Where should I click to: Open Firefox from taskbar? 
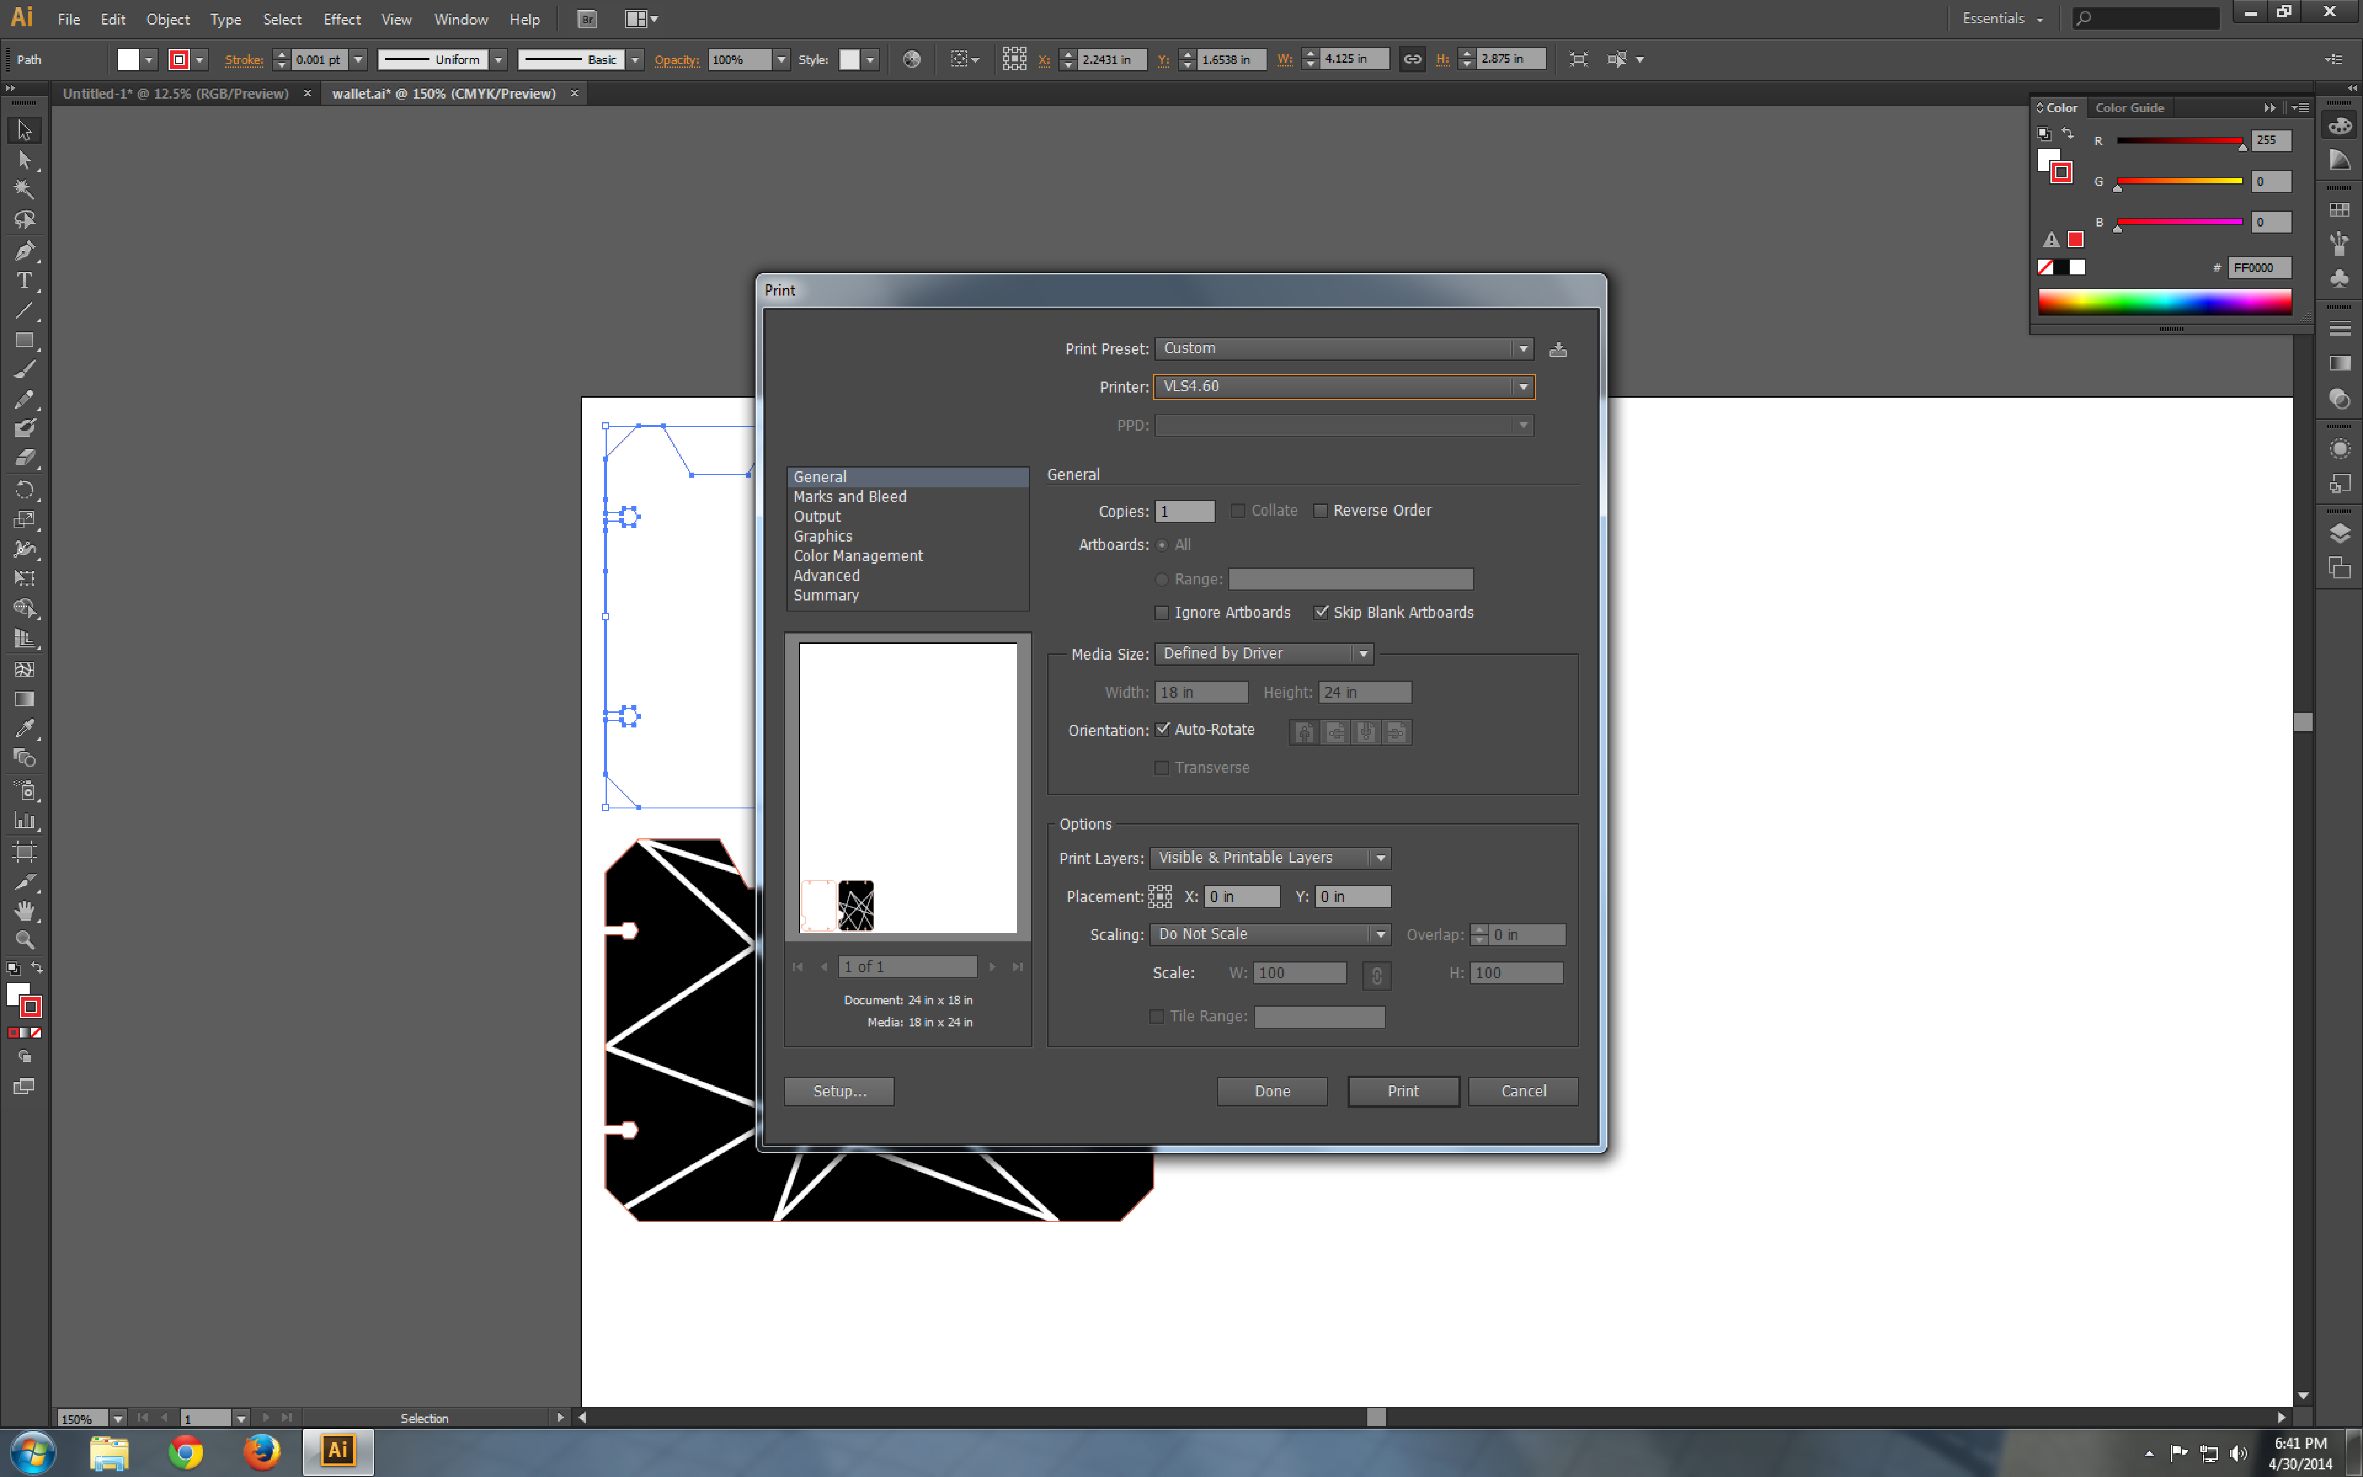click(262, 1452)
